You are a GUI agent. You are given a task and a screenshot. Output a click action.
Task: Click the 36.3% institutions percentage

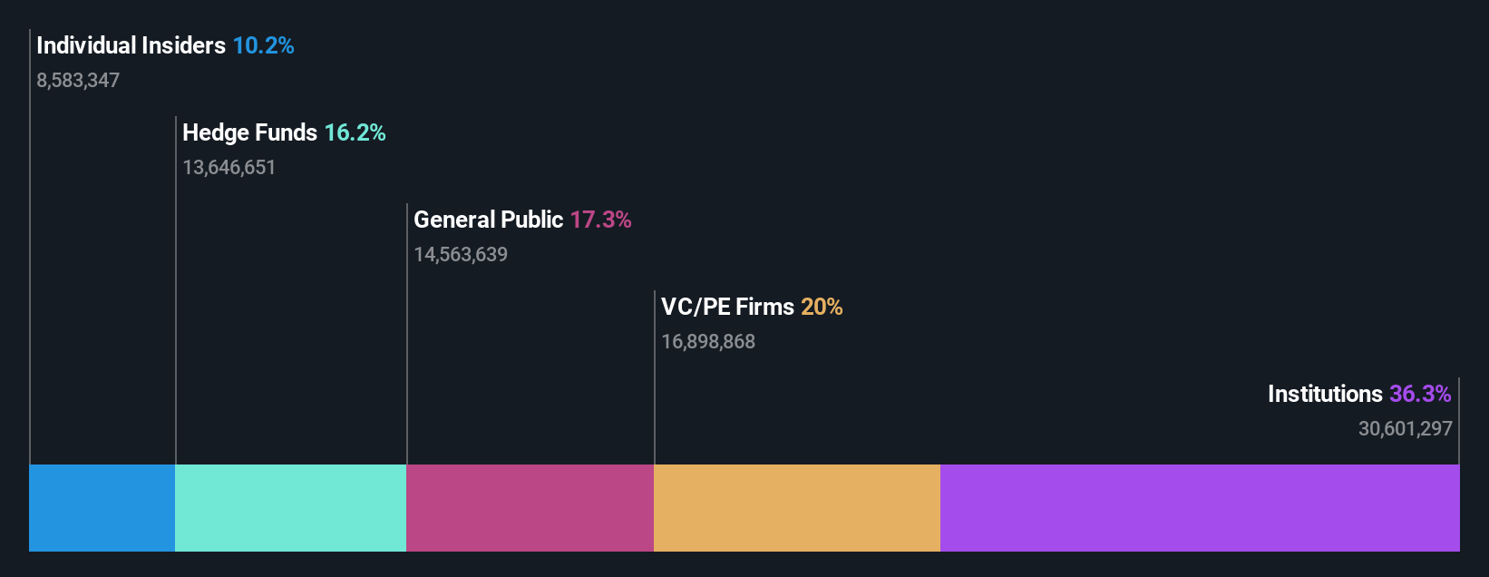tap(1420, 394)
